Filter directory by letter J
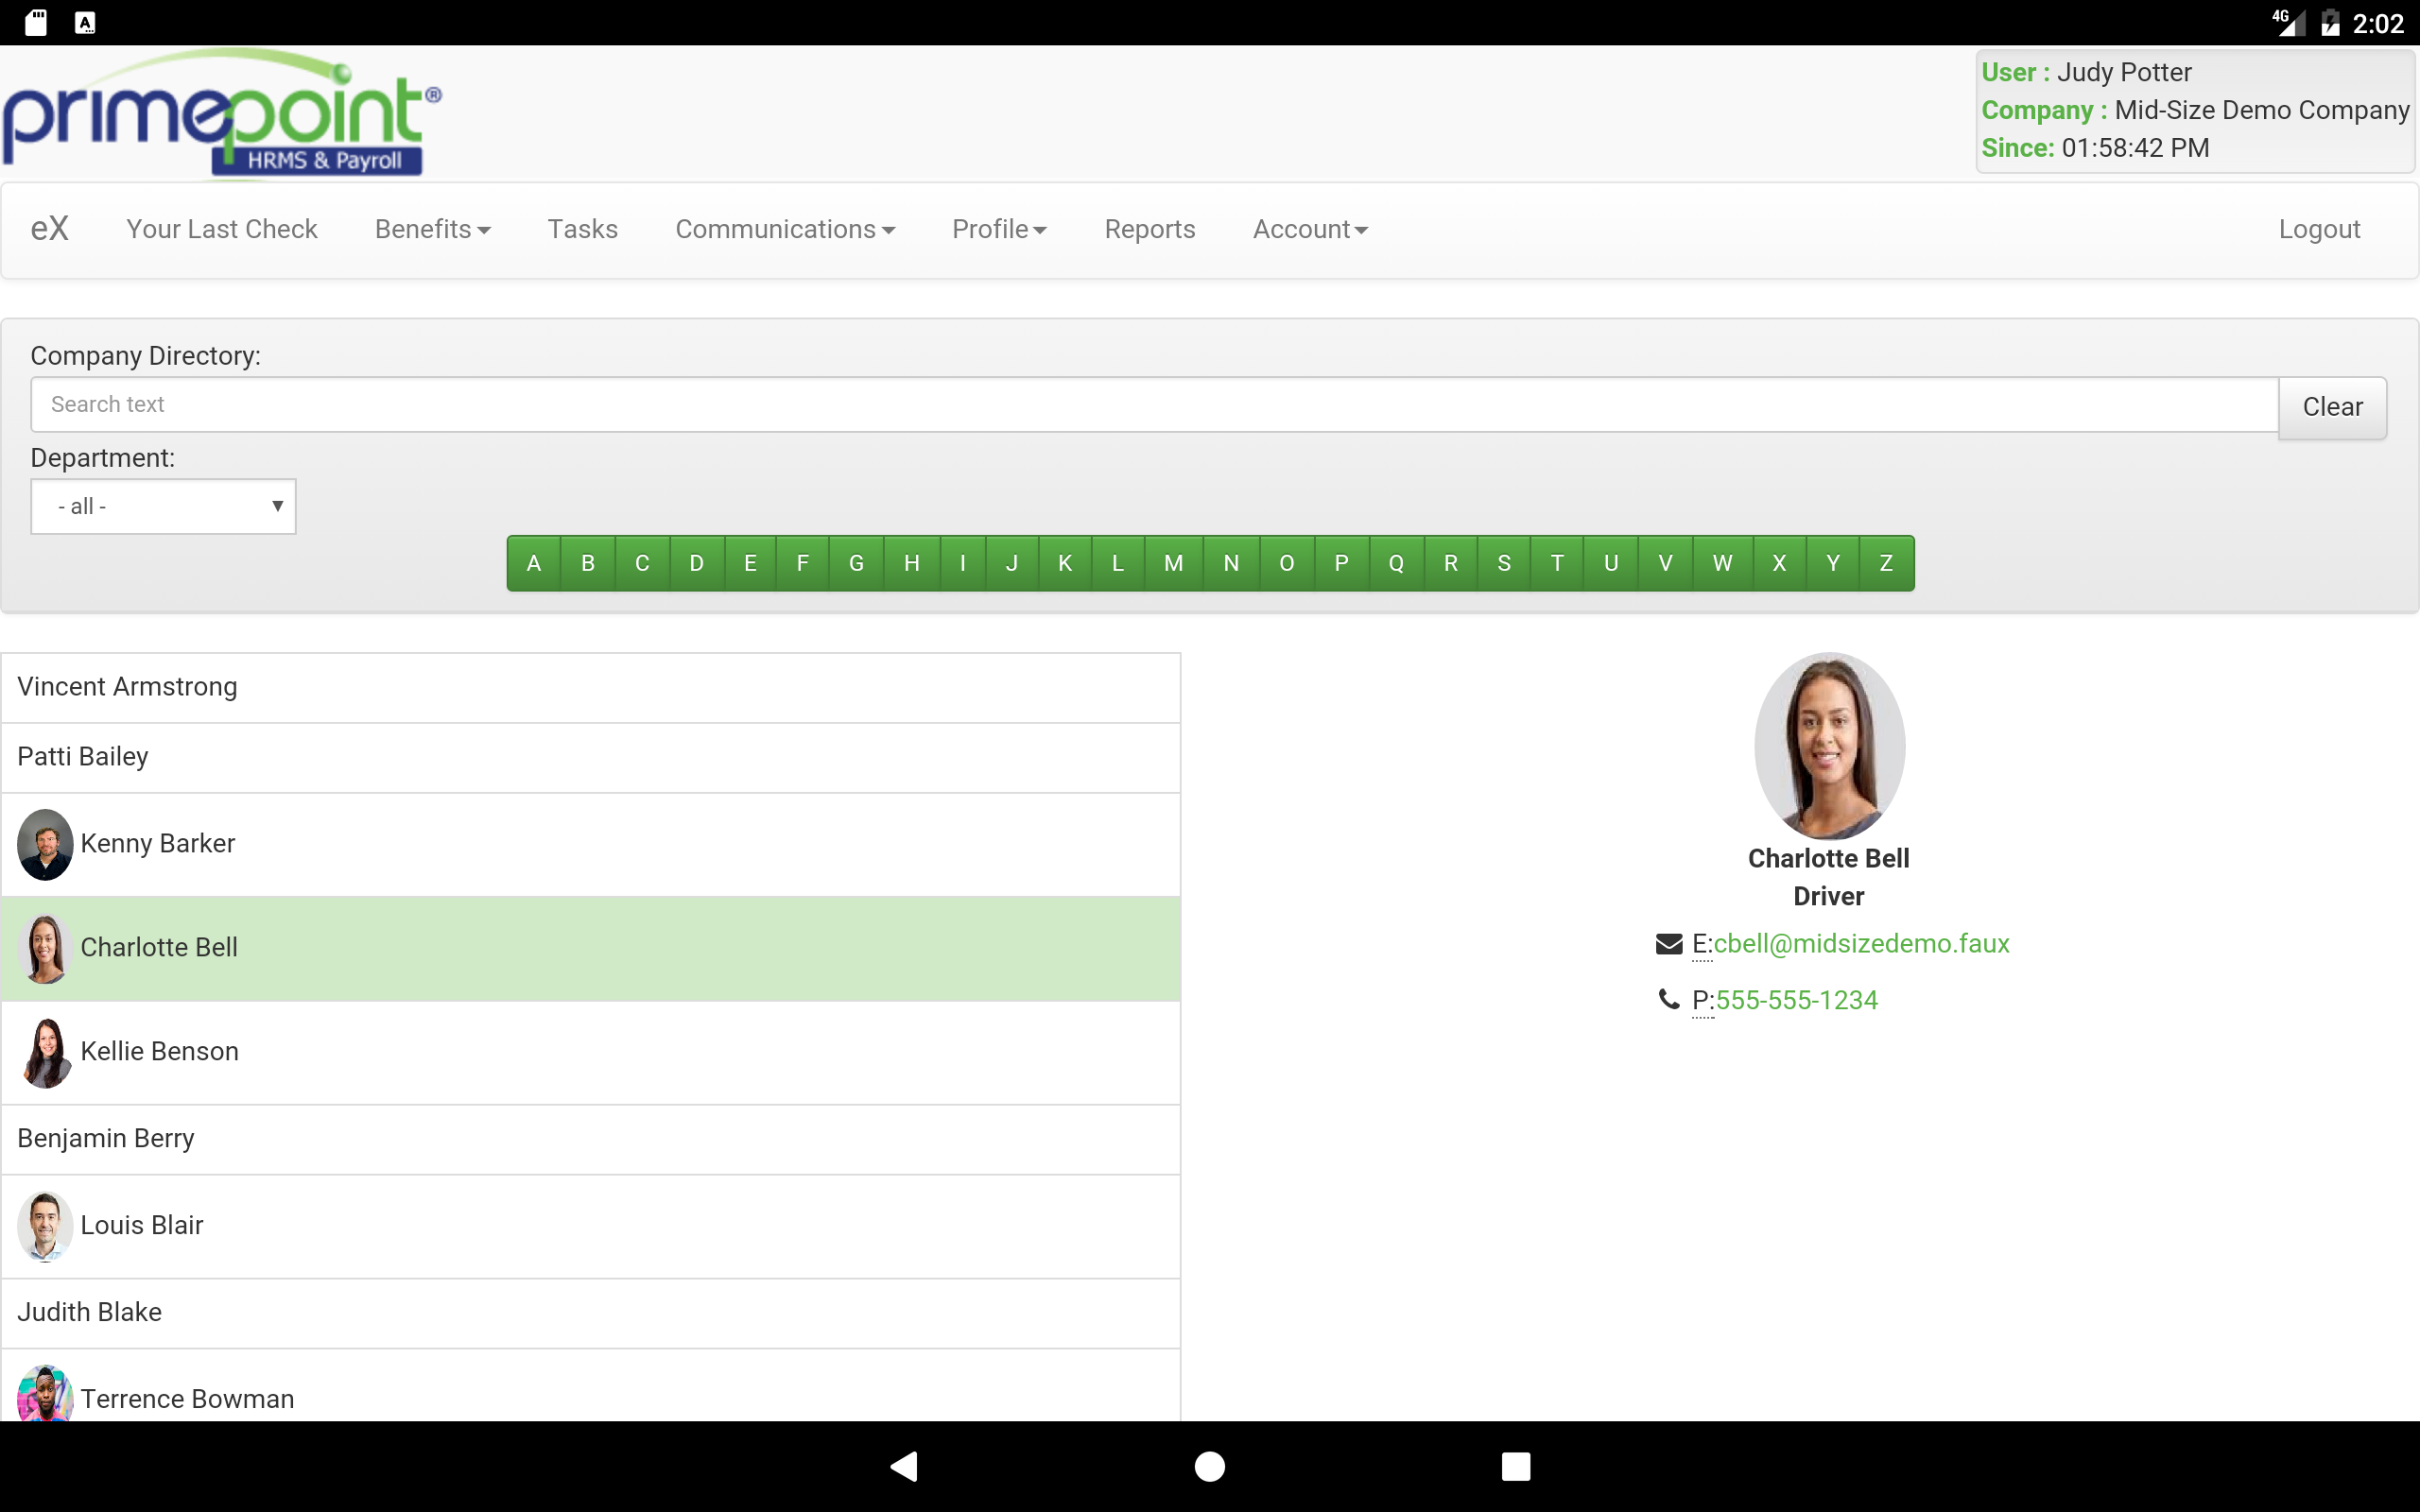Screen dimensions: 2420x1512 coord(1012,563)
